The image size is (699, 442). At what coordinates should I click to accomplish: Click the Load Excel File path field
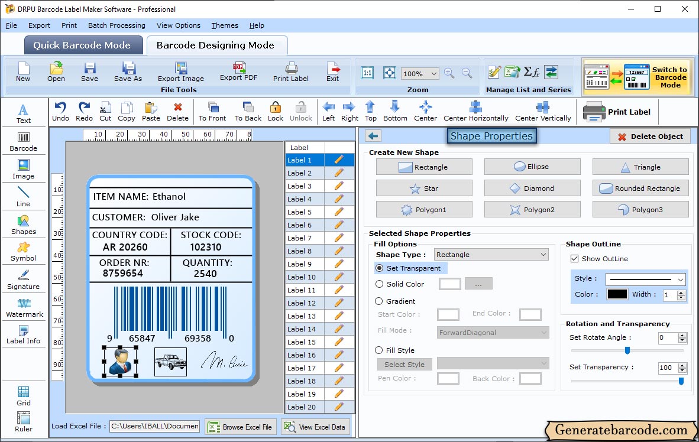click(x=155, y=426)
